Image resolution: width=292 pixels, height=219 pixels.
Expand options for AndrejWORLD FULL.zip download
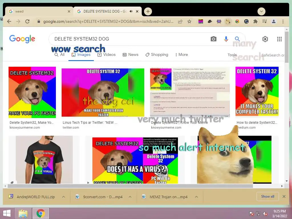(64, 197)
